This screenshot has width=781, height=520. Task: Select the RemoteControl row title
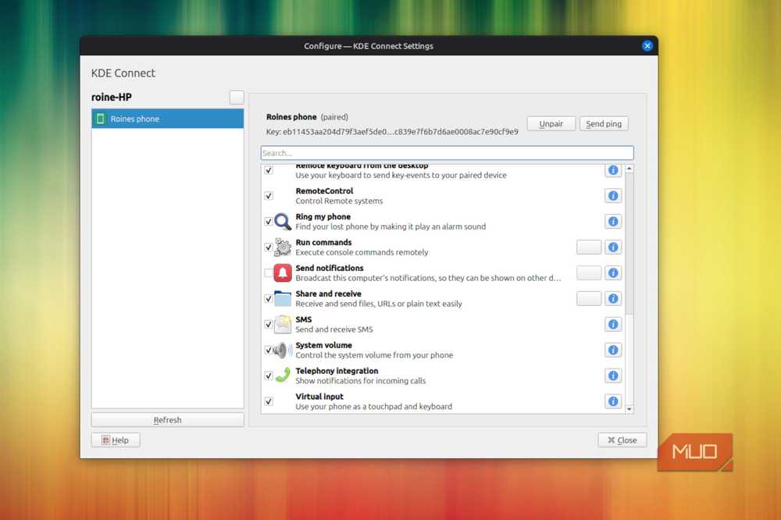click(324, 191)
